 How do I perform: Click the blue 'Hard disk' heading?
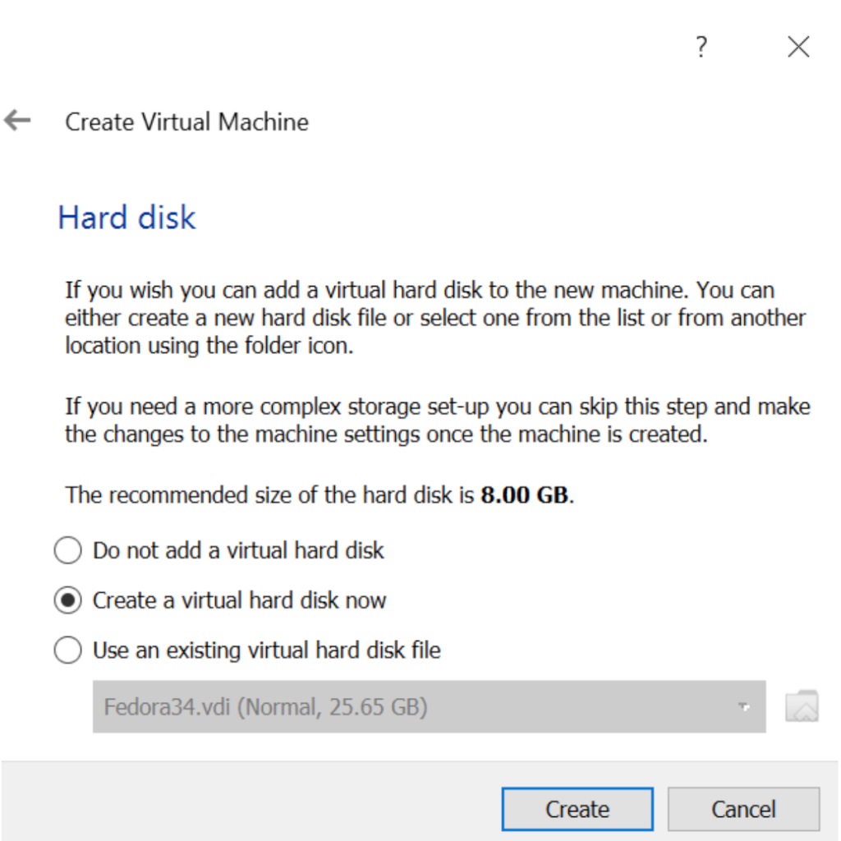tap(127, 218)
